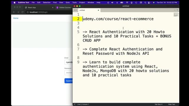The width and height of the screenshot is (189, 106).
Task: Open the View menu
Action: [x=61, y=3]
